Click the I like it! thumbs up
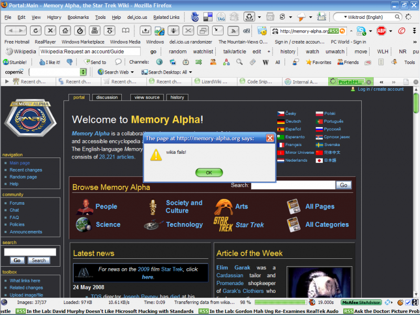The image size is (420, 315). click(50, 62)
